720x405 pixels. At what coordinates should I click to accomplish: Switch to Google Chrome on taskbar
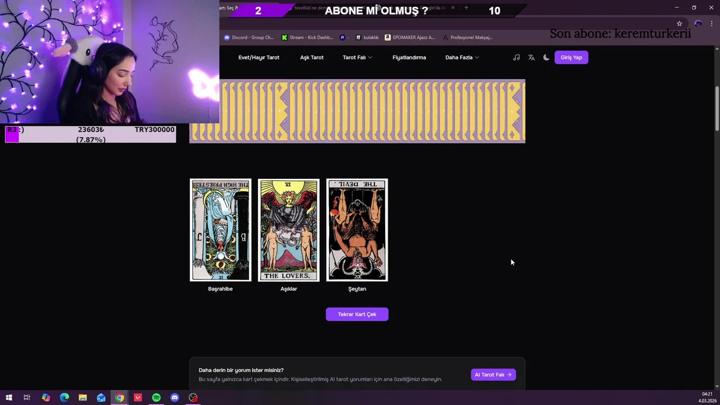coord(120,398)
